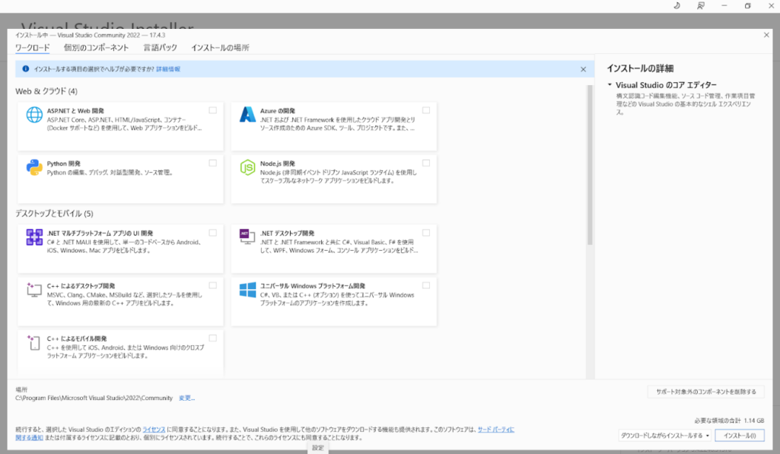The image size is (780, 454).
Task: Close the installing workload dialog
Action: coord(766,35)
